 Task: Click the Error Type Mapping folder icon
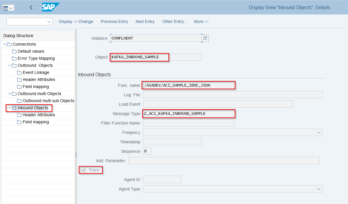tap(14, 59)
